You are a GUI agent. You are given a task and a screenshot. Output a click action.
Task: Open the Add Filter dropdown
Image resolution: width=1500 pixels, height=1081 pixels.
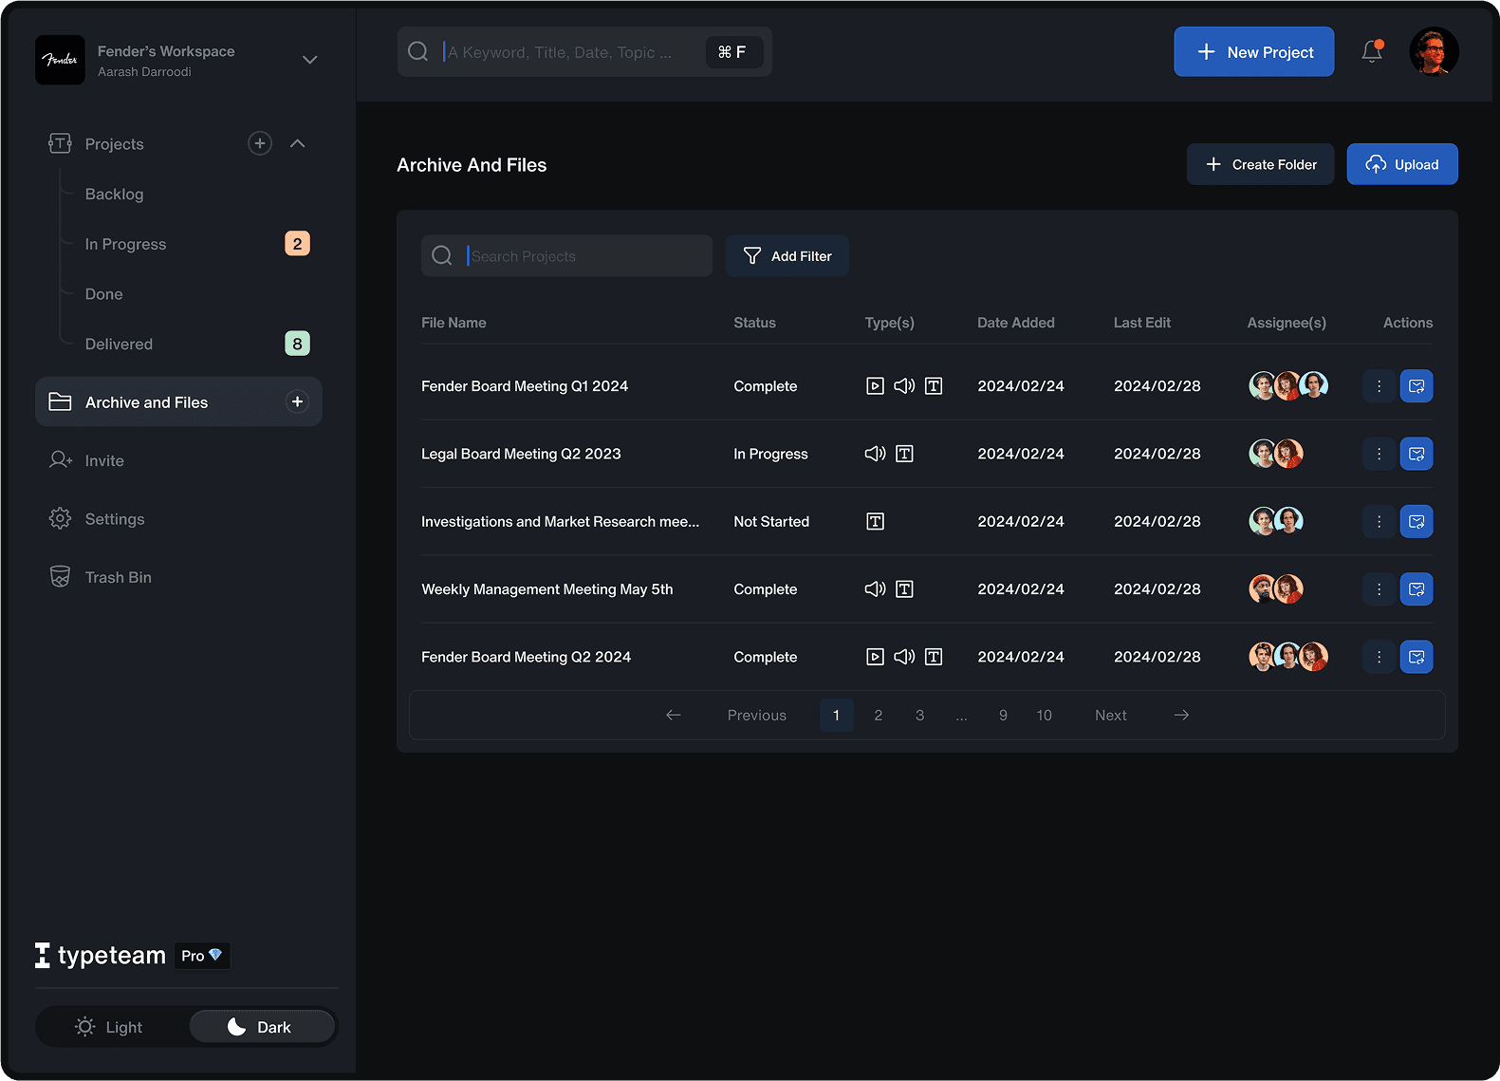(x=787, y=256)
